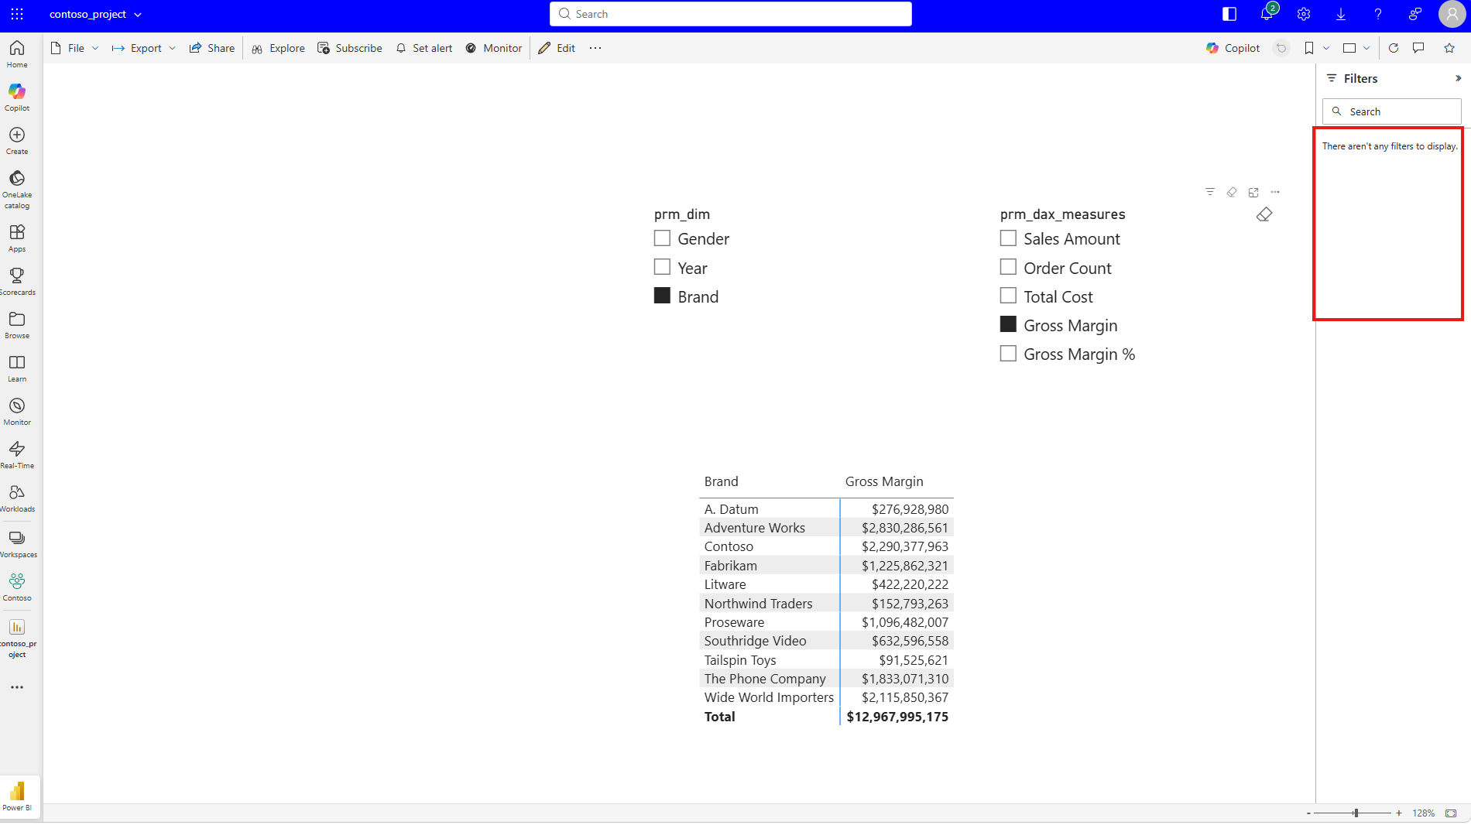Screen dimensions: 1471x825
Task: Open Browse in the sidebar
Action: tap(17, 324)
